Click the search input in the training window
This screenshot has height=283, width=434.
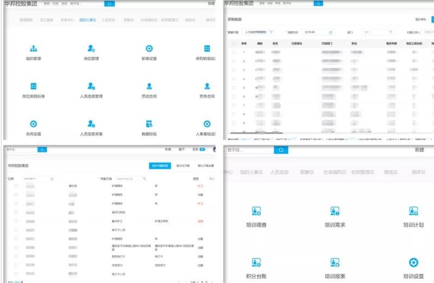pos(250,150)
